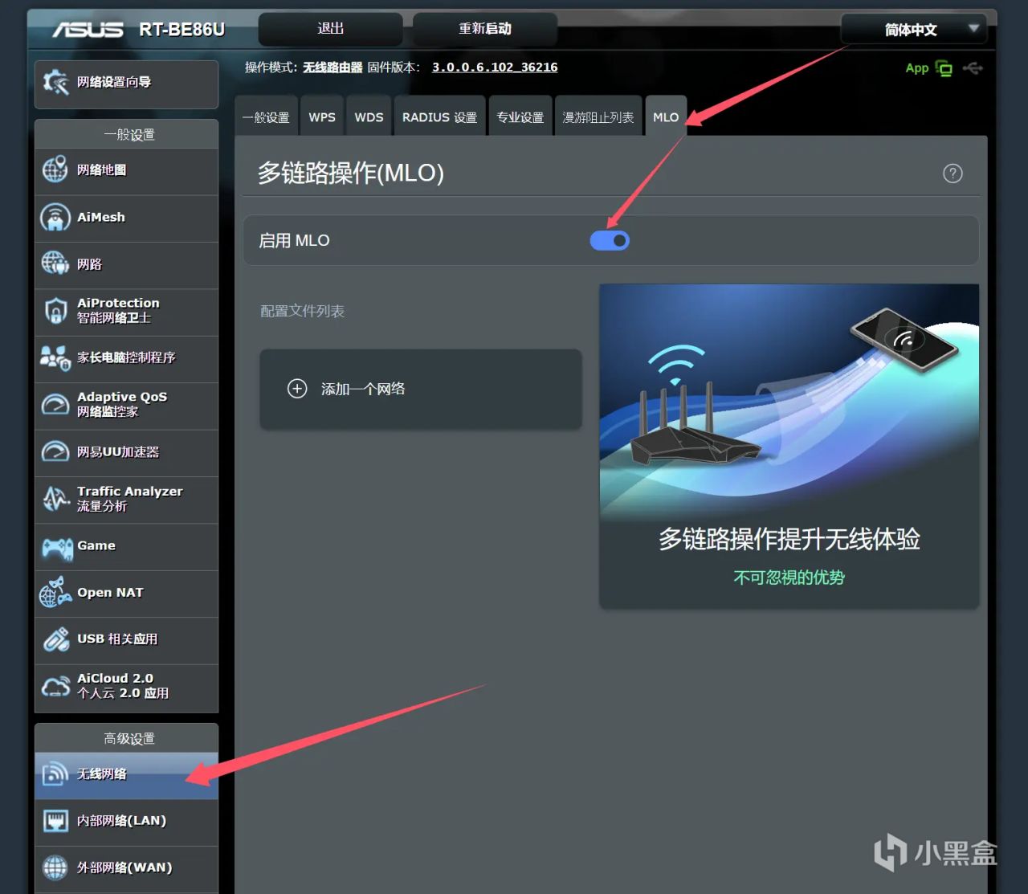The height and width of the screenshot is (894, 1028).
Task: Click the 无线网络 wireless icon
Action: (x=55, y=774)
